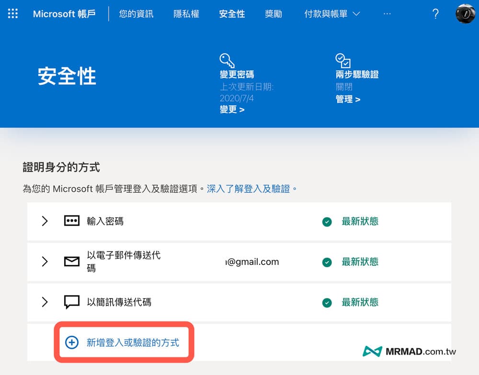The width and height of the screenshot is (479, 375).
Task: Click the plus circle icon for 新增登入
Action: 72,342
